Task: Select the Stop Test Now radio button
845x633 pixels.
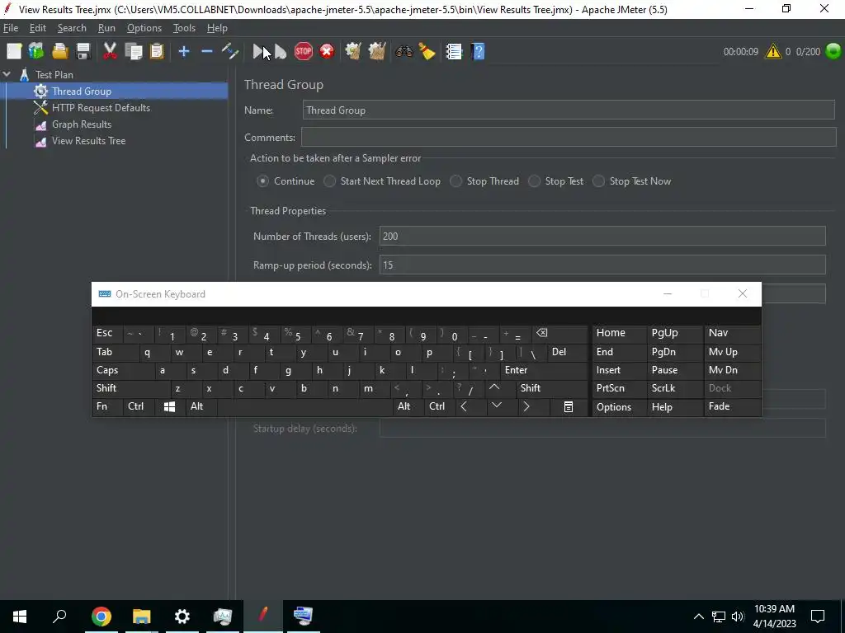Action: (598, 181)
